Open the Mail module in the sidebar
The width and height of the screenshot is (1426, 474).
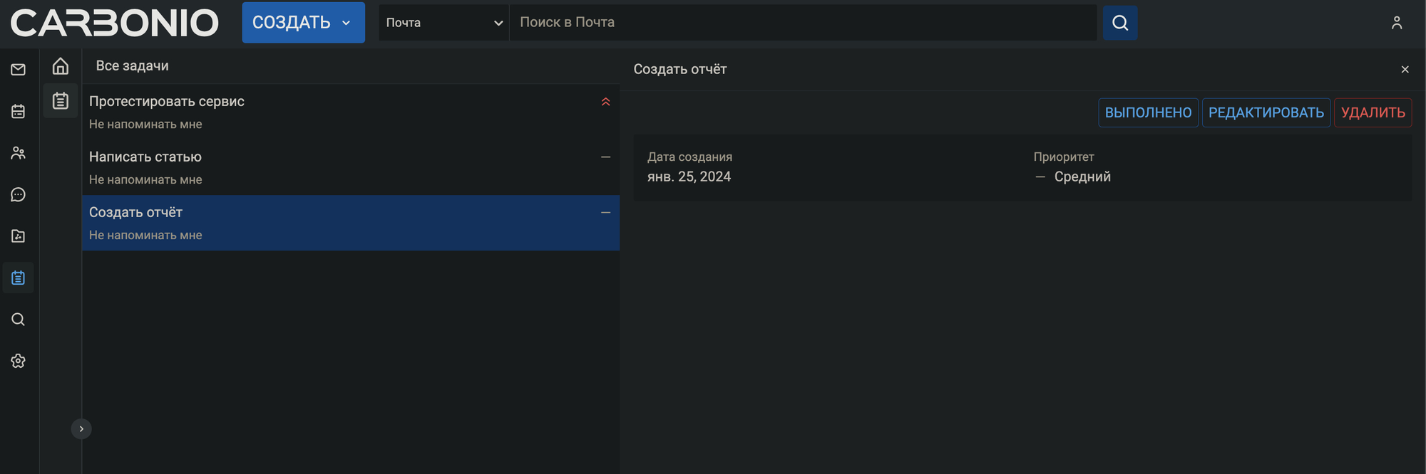tap(19, 70)
